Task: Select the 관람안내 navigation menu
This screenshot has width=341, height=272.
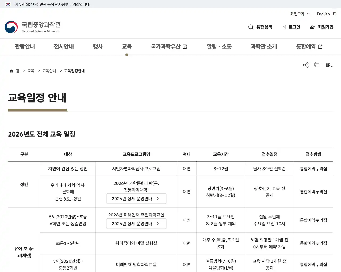Action: (25, 46)
